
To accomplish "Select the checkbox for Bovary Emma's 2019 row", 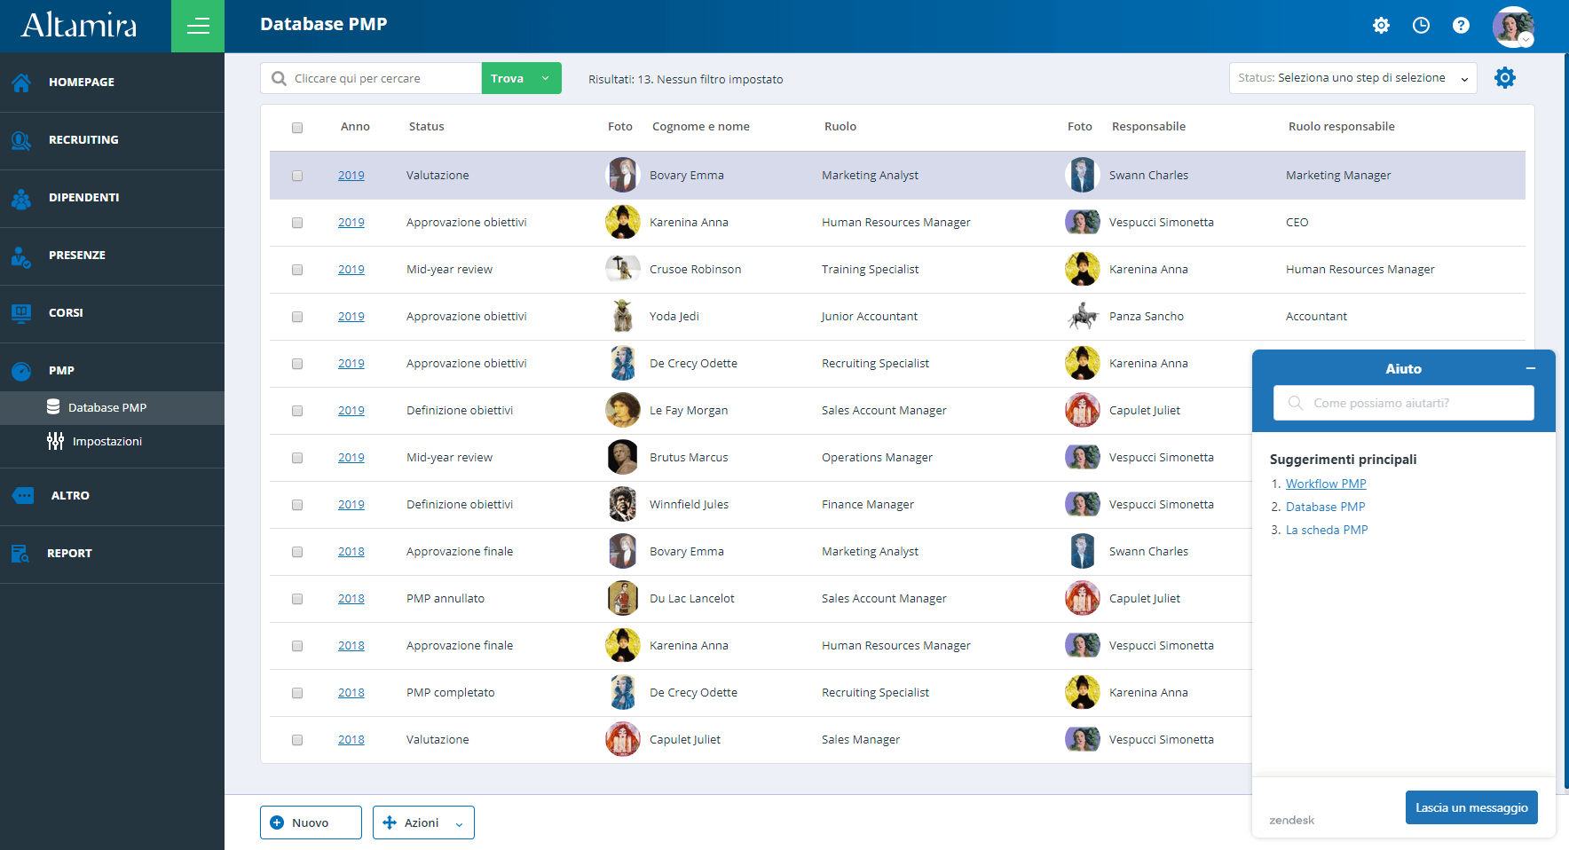I will coord(297,175).
